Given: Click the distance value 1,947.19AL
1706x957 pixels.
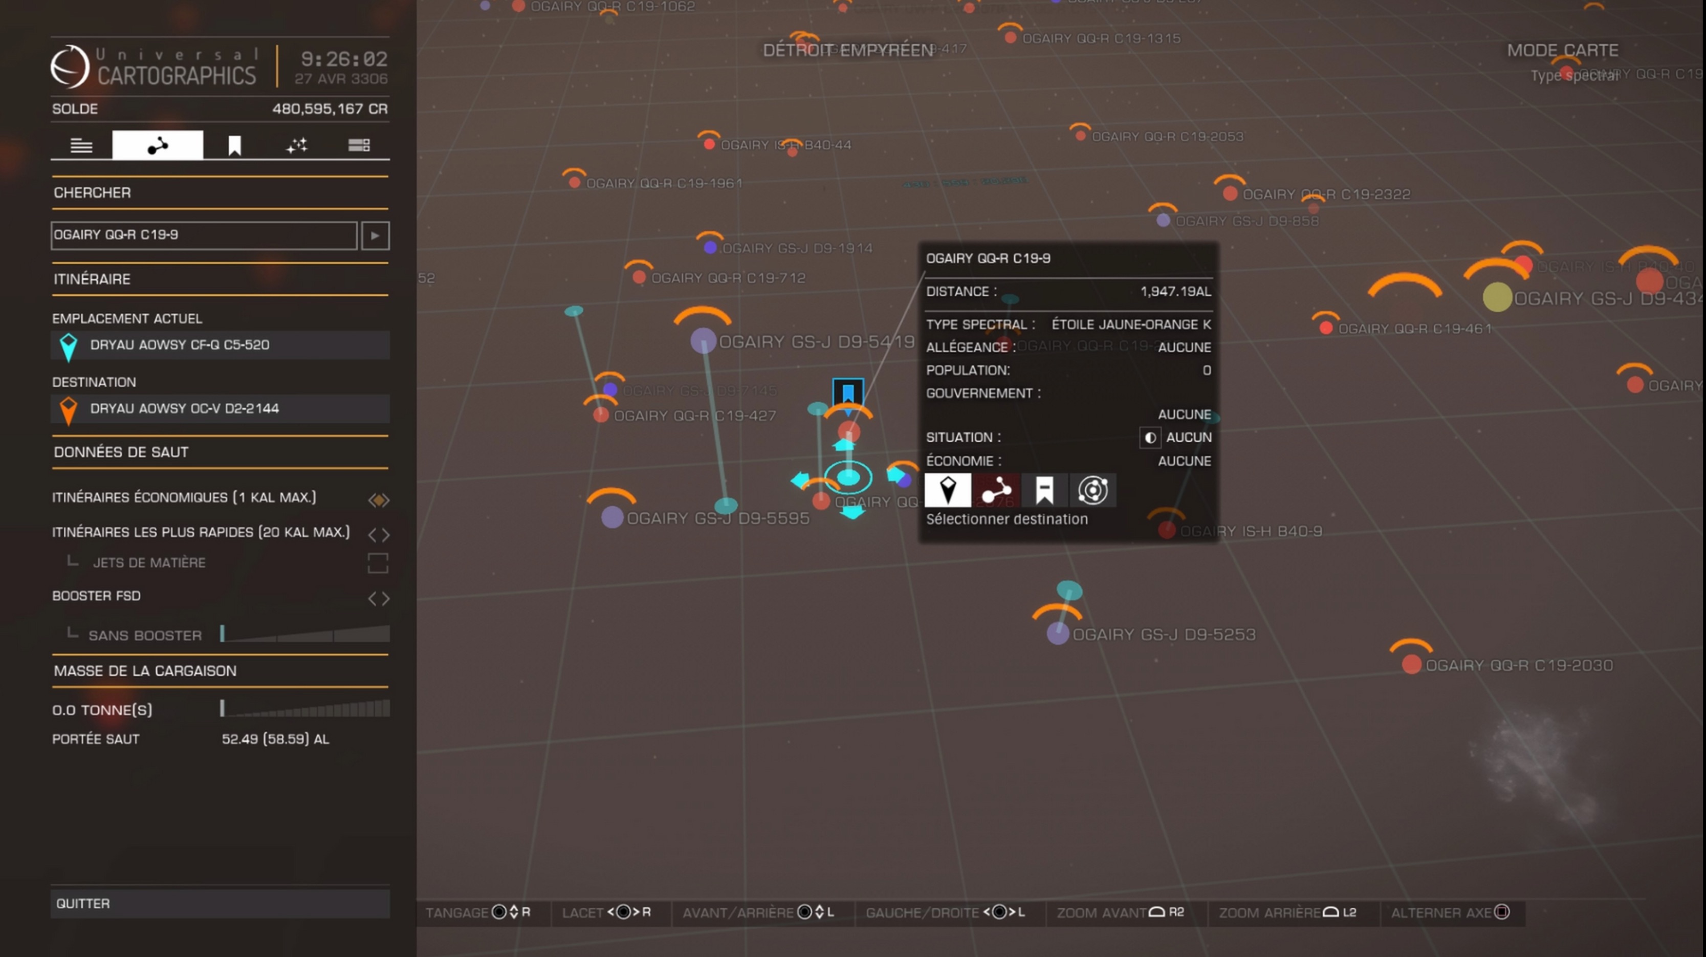Looking at the screenshot, I should pyautogui.click(x=1175, y=291).
